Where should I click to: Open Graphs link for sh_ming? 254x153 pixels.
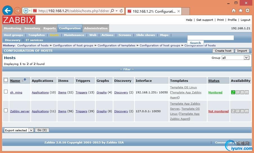tap(102, 92)
